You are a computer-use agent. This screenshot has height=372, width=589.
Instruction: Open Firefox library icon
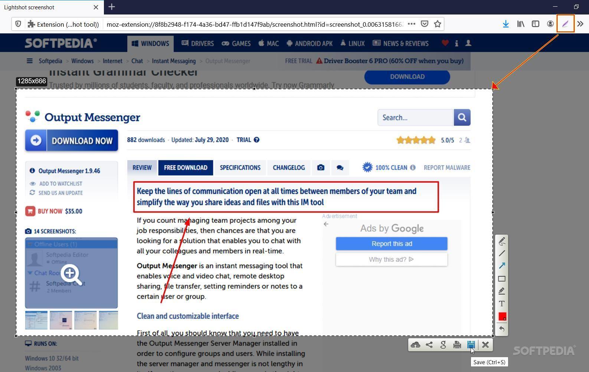(521, 24)
